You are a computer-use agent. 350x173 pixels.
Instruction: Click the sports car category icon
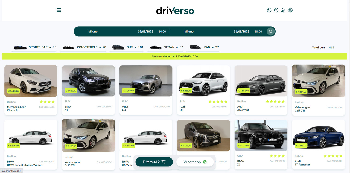point(20,47)
